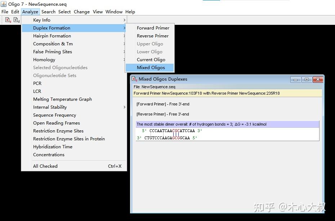Select Sequence Frequency analysis
335x221 pixels.
(74, 115)
